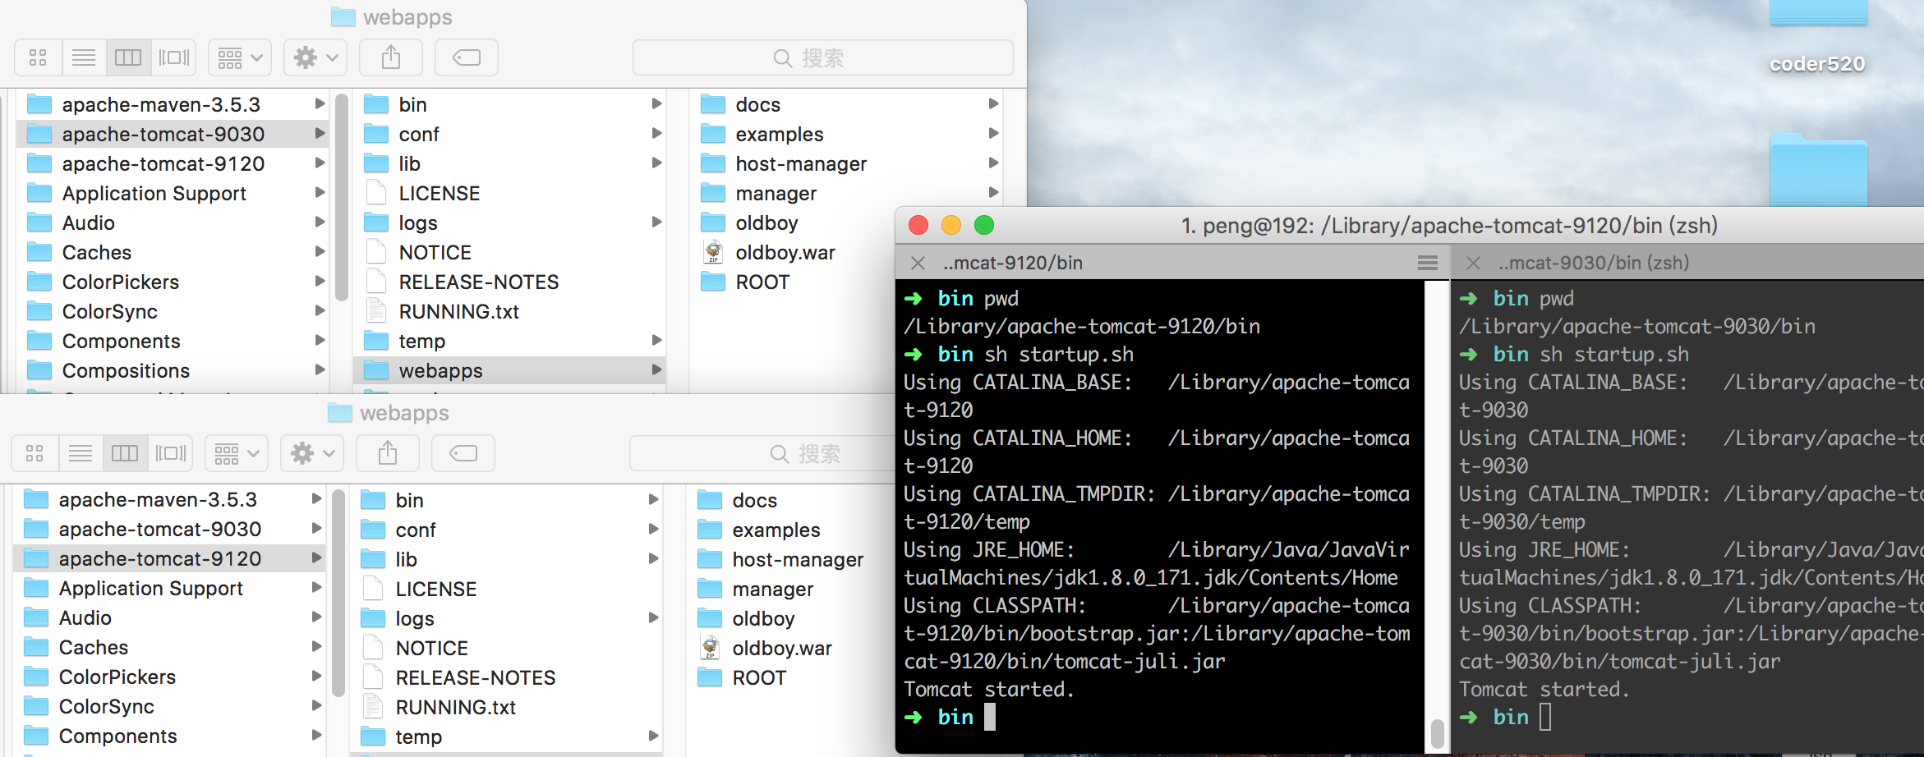Screen dimensions: 1924x757
Task: Expand arrow next to Audio in top Finder window
Action: coord(320,222)
